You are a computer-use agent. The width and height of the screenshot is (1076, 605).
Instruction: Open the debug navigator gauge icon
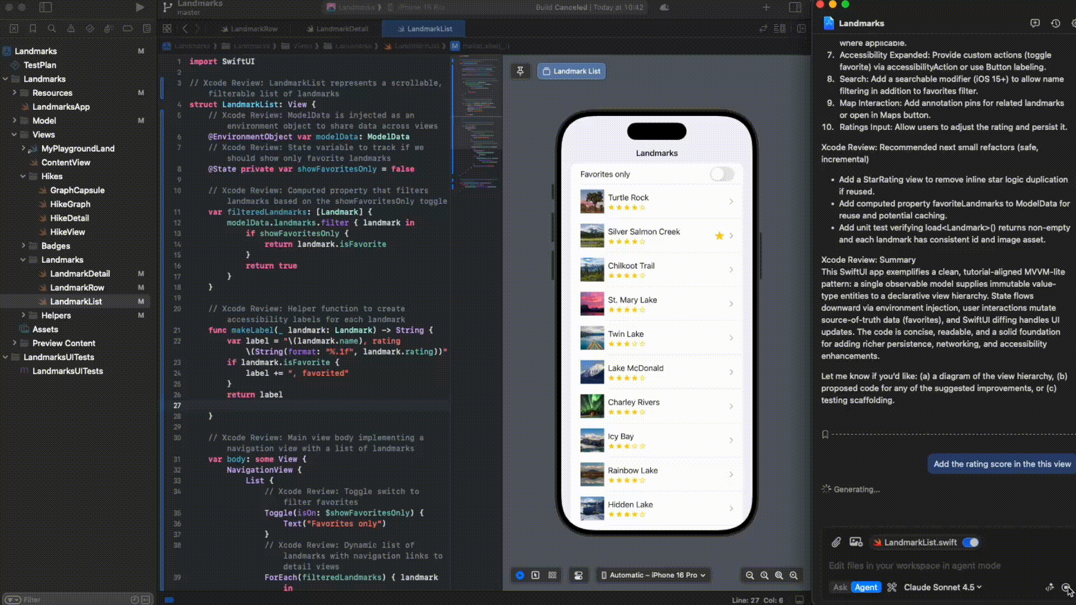tap(109, 29)
